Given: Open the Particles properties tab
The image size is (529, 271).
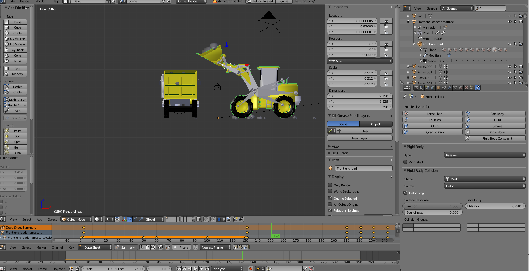Looking at the screenshot, I should [472, 88].
